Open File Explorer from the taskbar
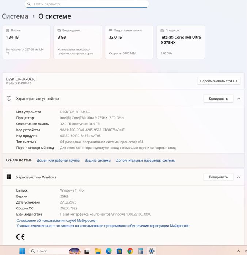Image resolution: width=247 pixels, height=255 pixels. click(x=98, y=251)
